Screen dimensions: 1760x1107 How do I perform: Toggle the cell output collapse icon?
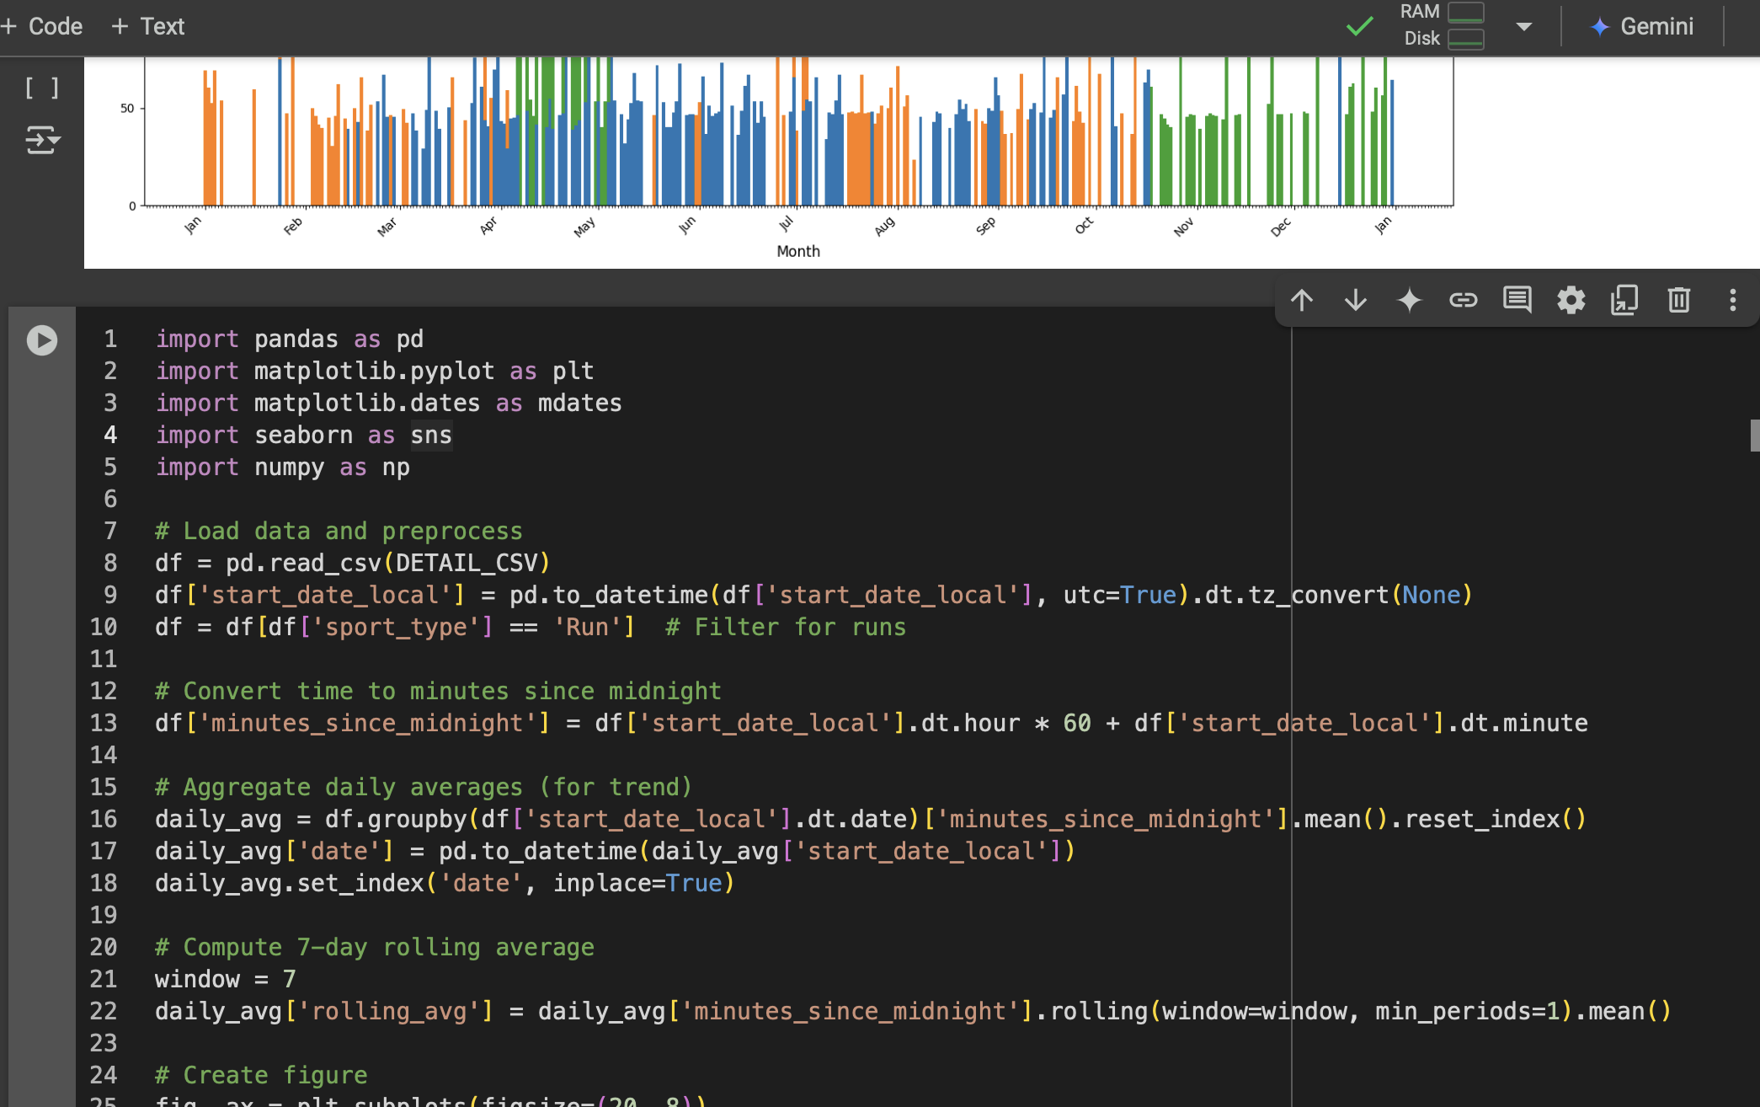(x=42, y=140)
